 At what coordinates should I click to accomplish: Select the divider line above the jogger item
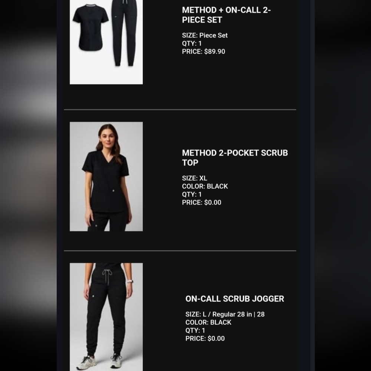click(x=180, y=250)
